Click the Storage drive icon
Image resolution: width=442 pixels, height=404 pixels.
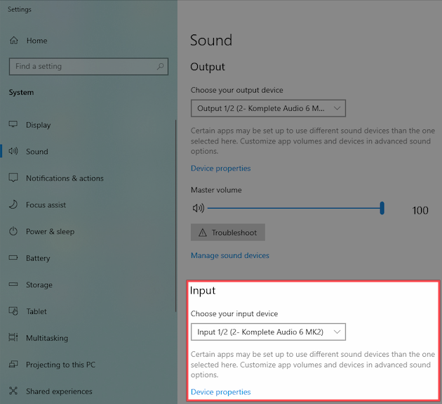click(x=13, y=285)
